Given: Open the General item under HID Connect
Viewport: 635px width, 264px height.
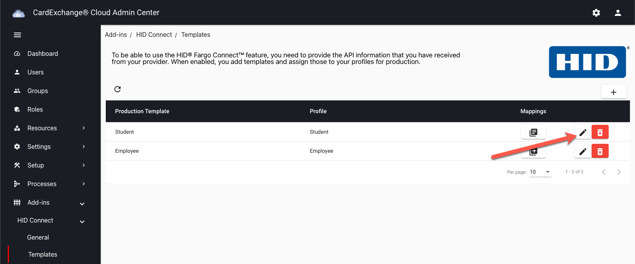Looking at the screenshot, I should pyautogui.click(x=38, y=237).
